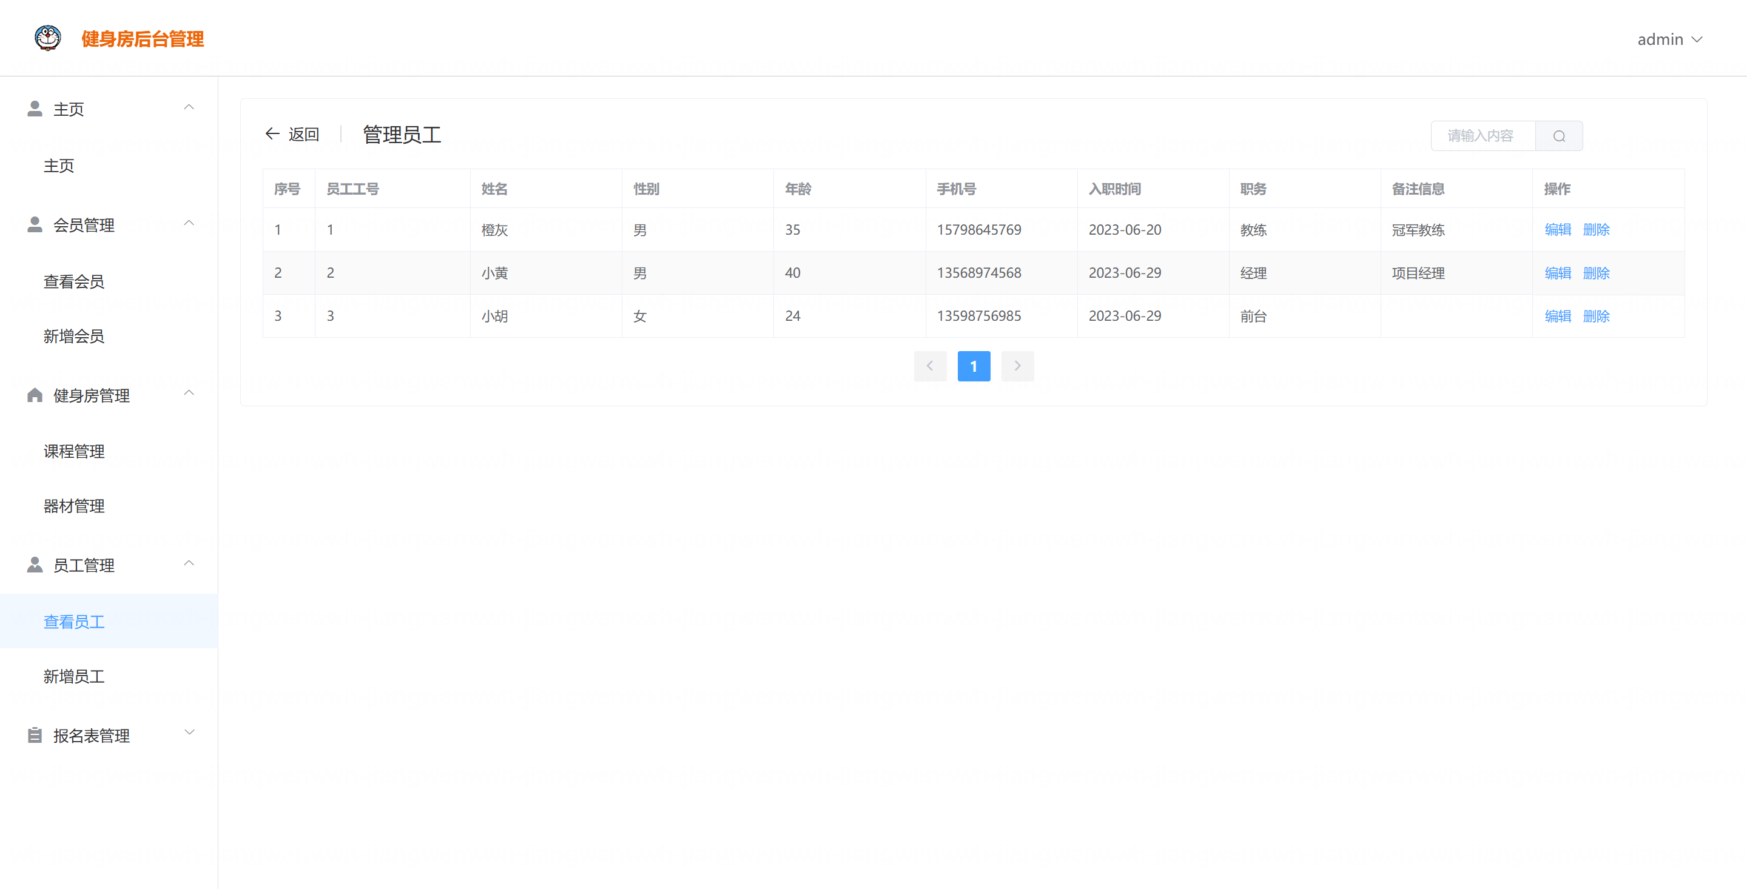1747x889 pixels.
Task: Click the Doraemon logo icon
Action: point(47,38)
